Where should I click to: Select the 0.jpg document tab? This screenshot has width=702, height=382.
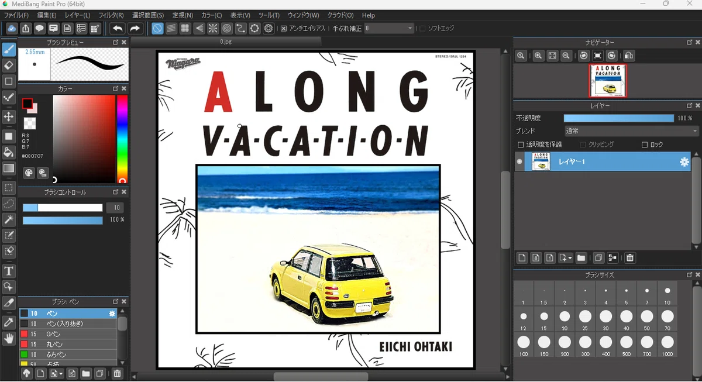tap(226, 42)
